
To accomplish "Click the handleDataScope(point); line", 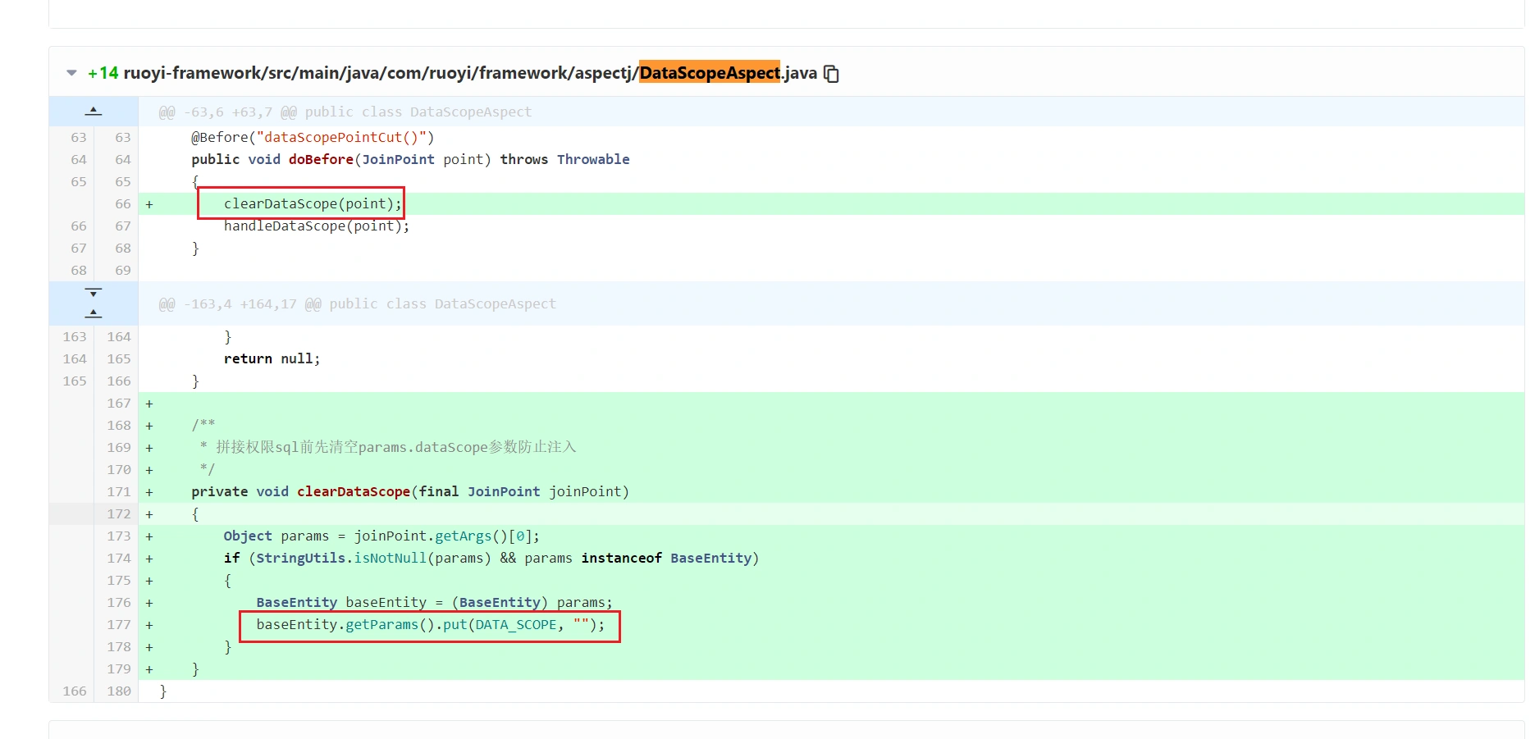I will pyautogui.click(x=316, y=226).
